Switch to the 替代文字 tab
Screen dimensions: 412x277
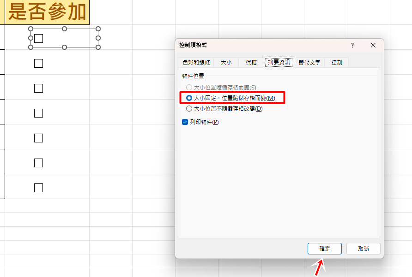309,63
